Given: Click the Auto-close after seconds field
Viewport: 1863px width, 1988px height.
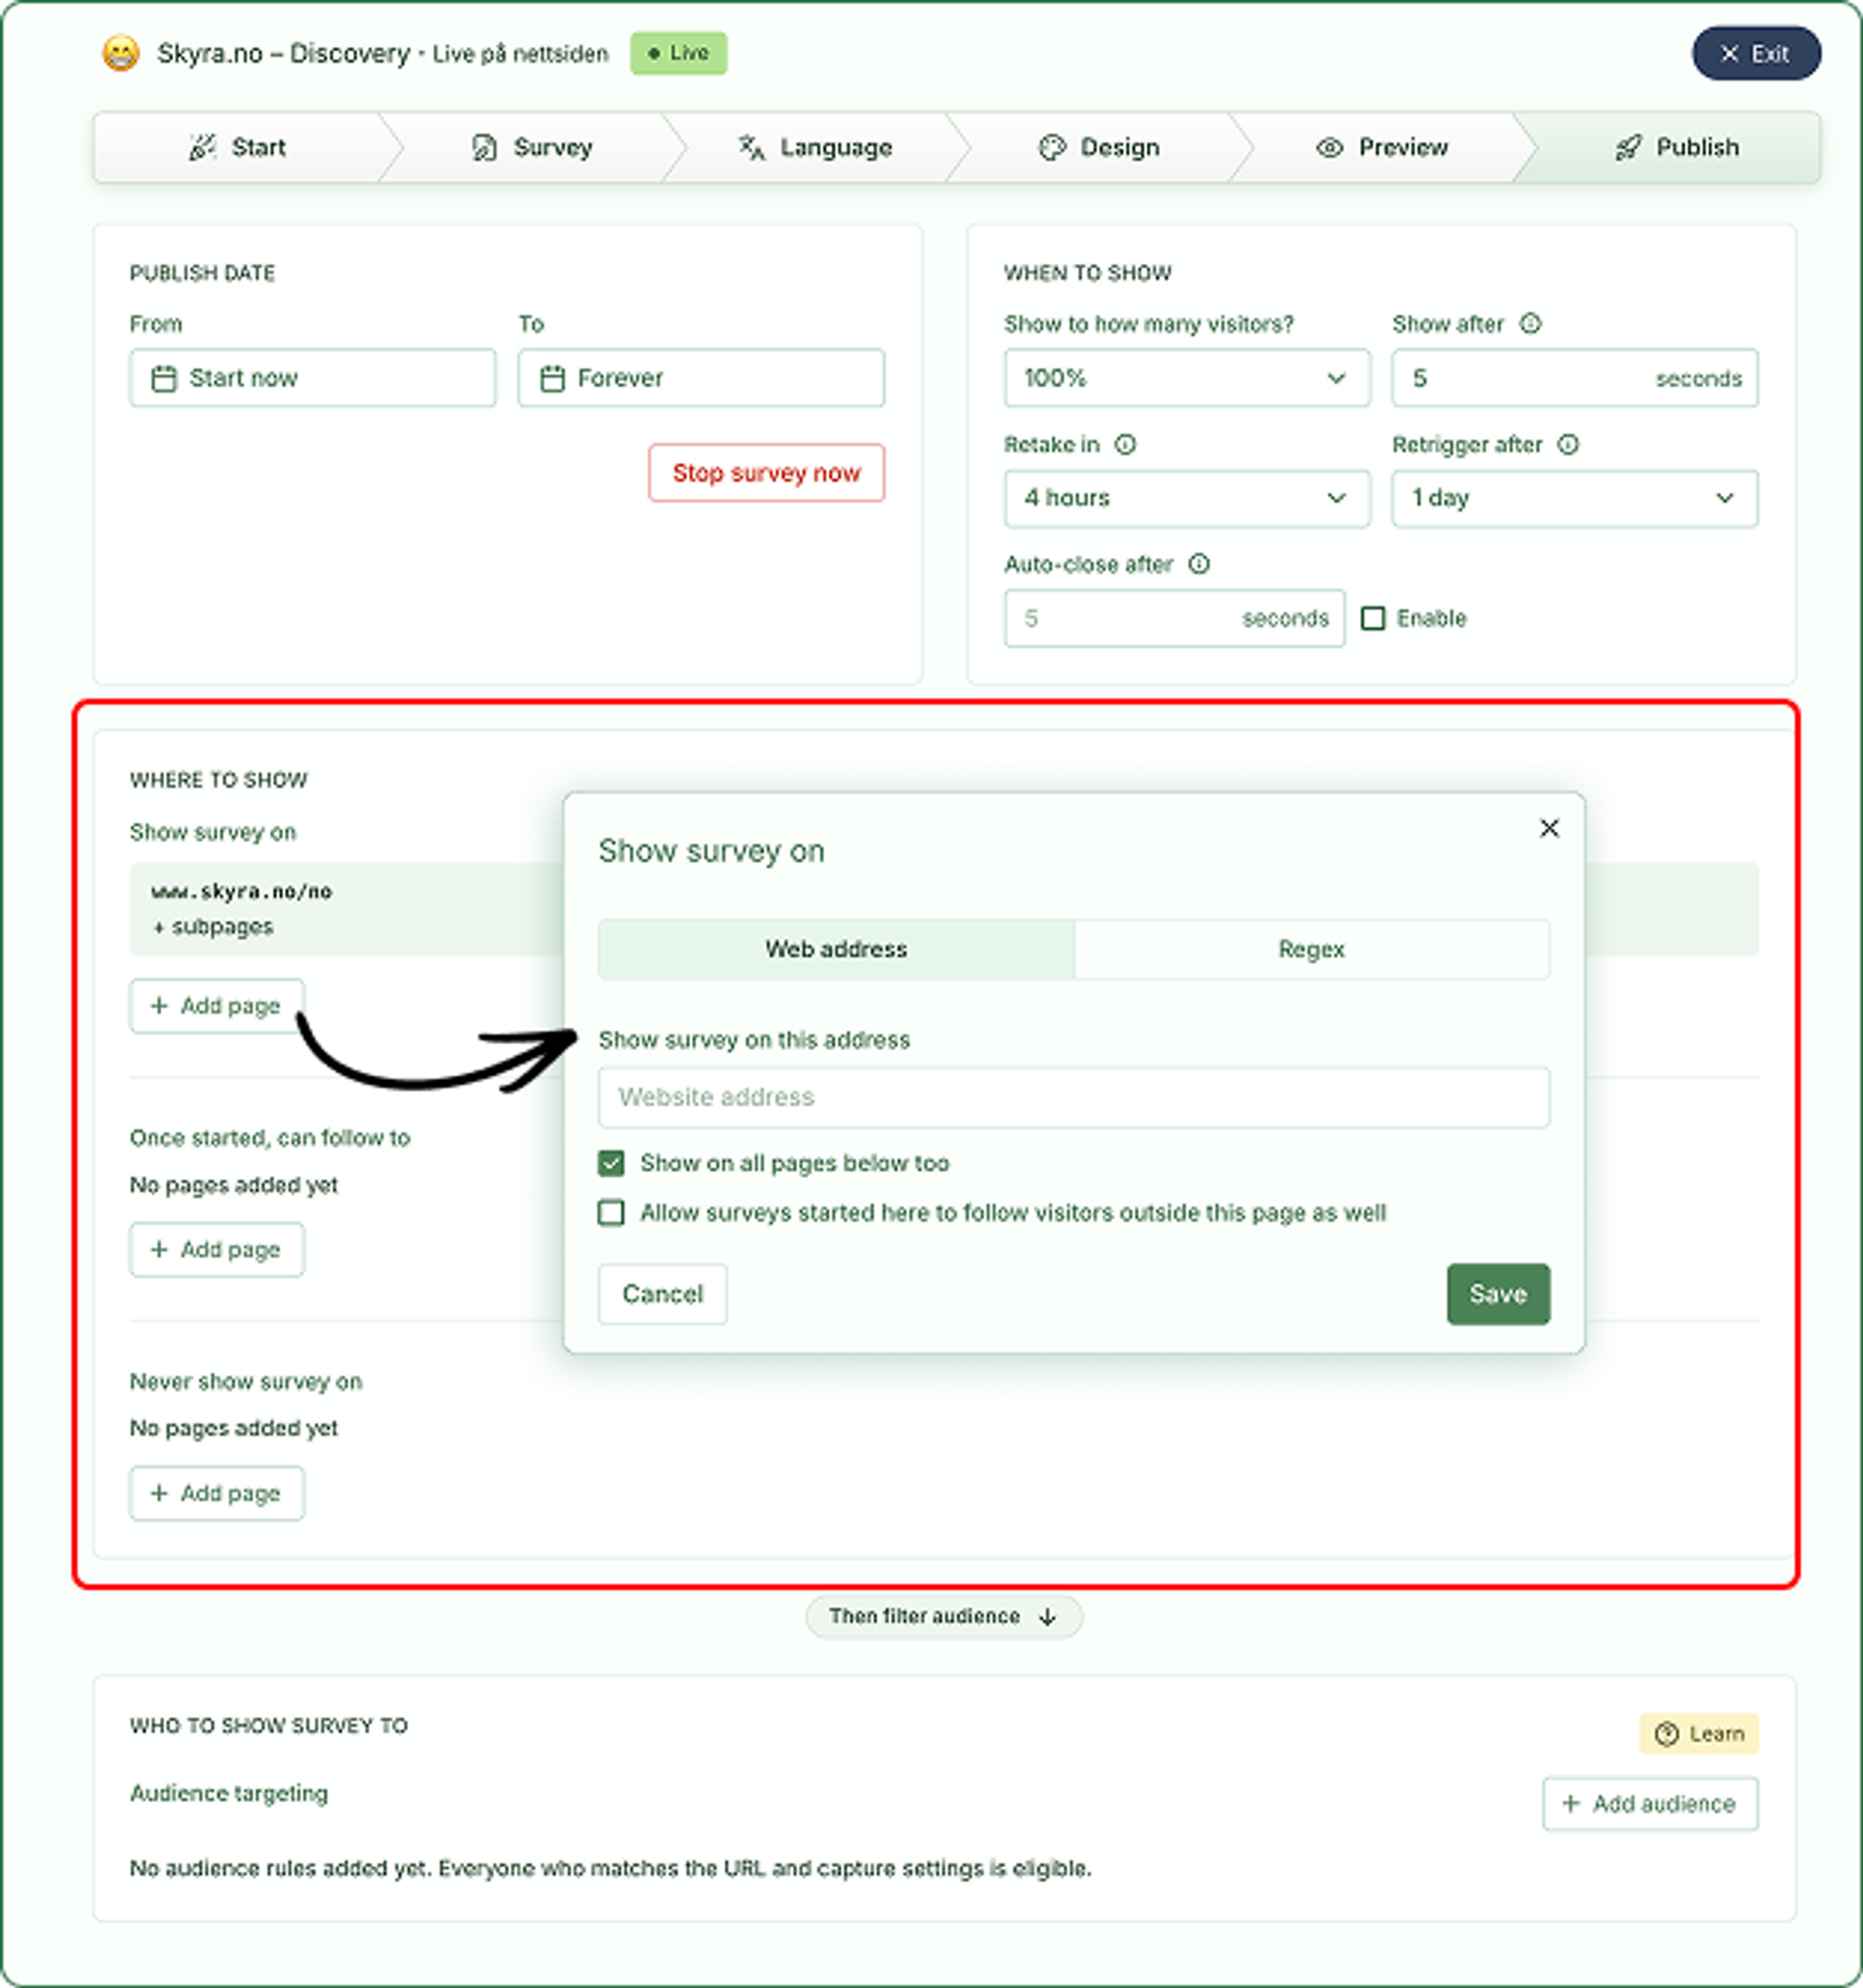Looking at the screenshot, I should [x=1174, y=618].
